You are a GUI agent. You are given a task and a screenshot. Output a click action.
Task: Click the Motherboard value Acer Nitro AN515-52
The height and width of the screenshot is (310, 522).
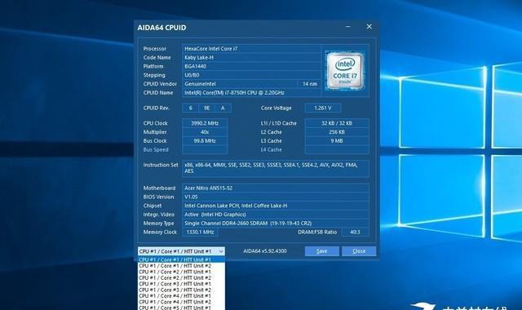click(276, 188)
